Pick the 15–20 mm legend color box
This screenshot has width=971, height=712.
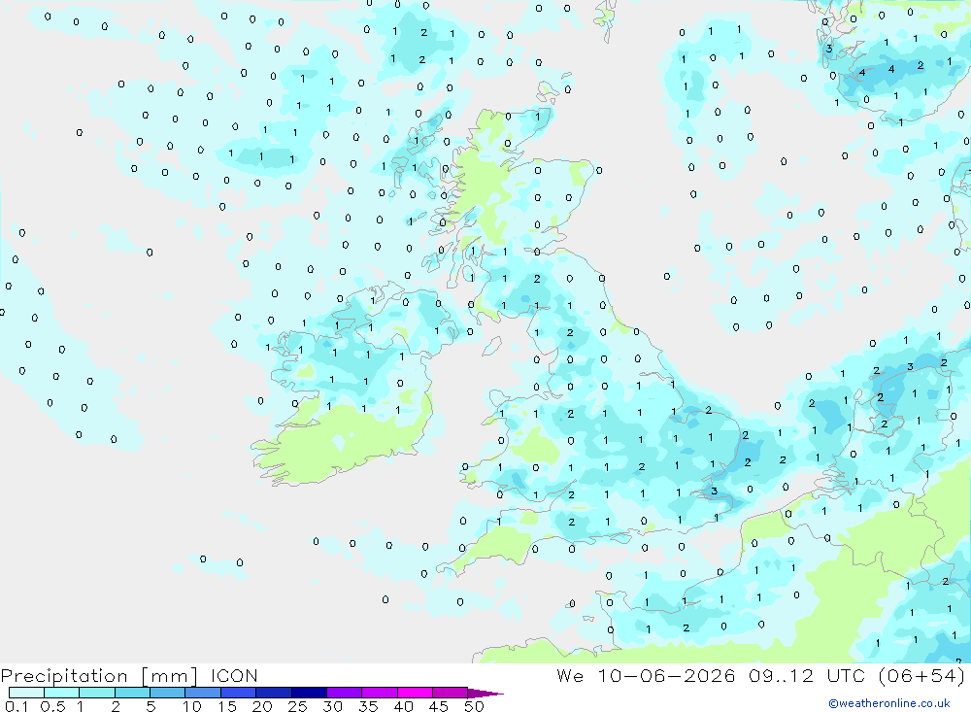238,693
